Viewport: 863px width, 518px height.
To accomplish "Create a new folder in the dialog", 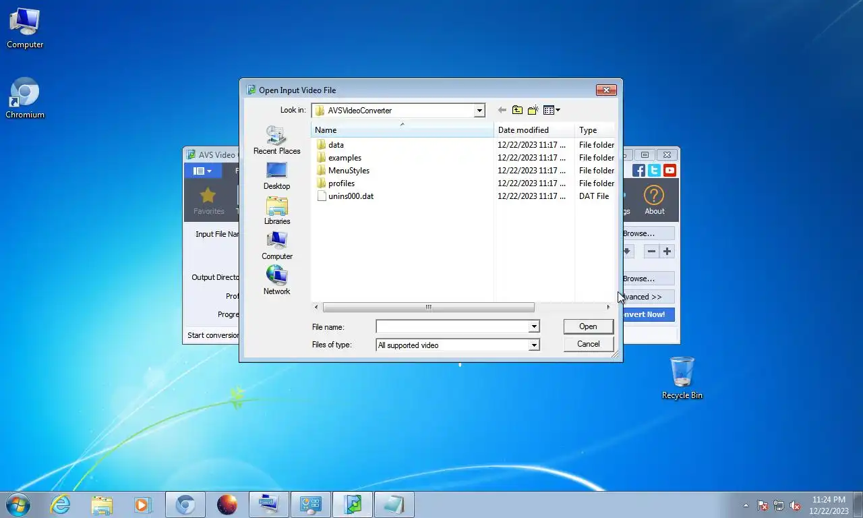I will pyautogui.click(x=533, y=110).
